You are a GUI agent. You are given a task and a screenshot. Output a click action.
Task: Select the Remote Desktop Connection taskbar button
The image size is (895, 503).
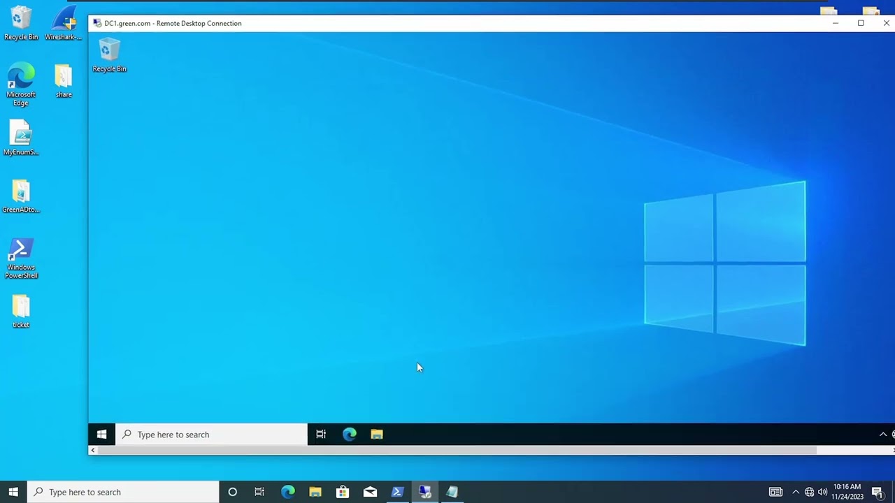click(424, 492)
